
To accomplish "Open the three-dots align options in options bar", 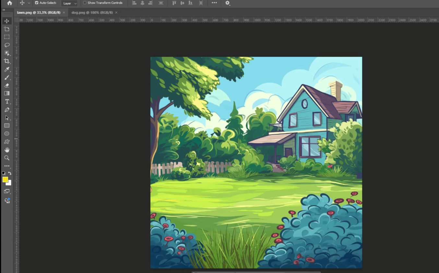I will pos(214,3).
